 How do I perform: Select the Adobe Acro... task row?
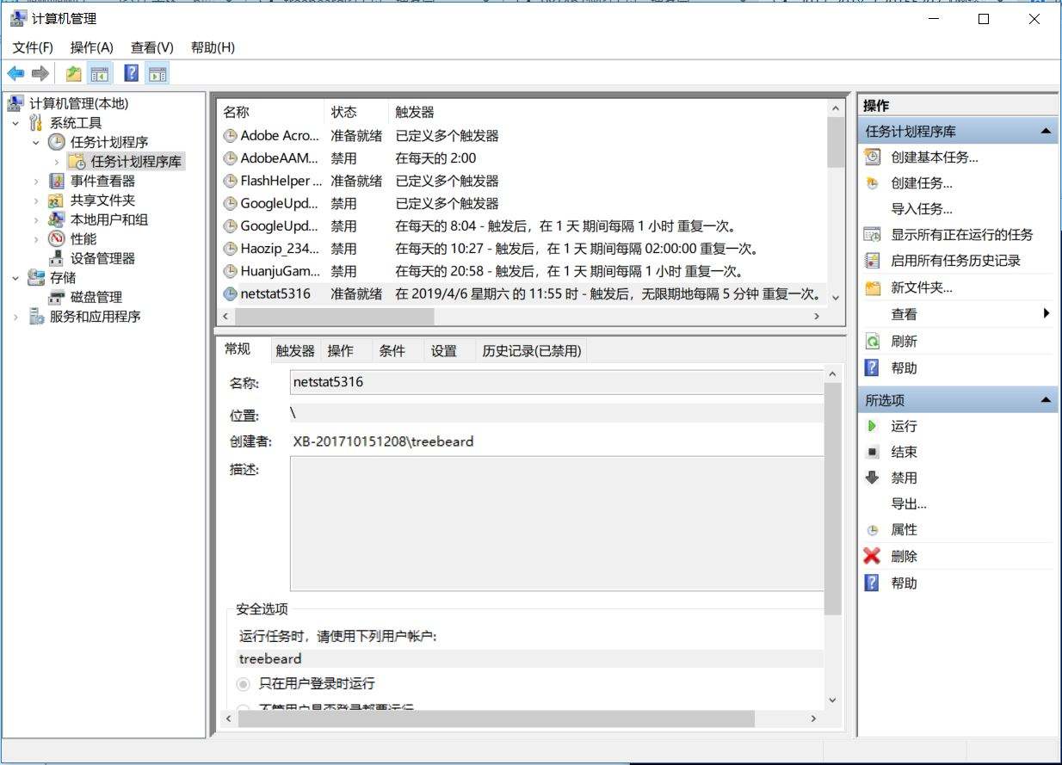(x=522, y=136)
